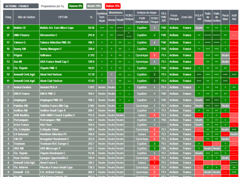
Task: Click the ROBO Risque column header
Action: (x=154, y=20)
